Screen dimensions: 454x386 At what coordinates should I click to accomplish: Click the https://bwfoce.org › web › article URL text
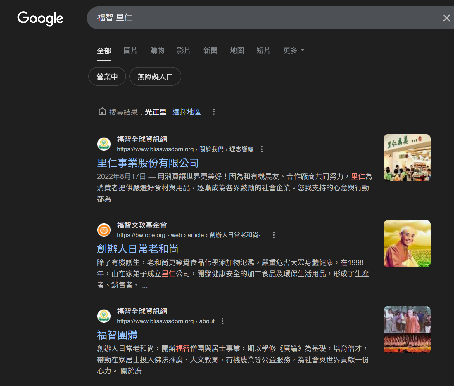[191, 235]
